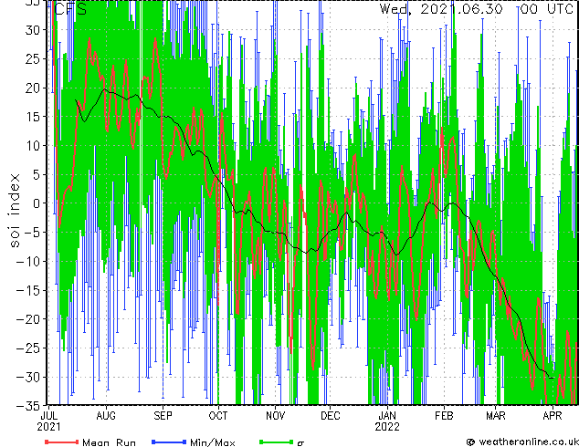Click the 'APR' x-axis label
The width and height of the screenshot is (579, 447).
coord(553,416)
